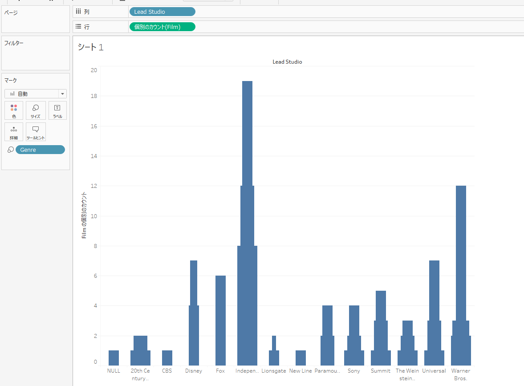The image size is (524, 386).
Task: Click the Film の個別のカウント axis title
Action: pyautogui.click(x=84, y=215)
